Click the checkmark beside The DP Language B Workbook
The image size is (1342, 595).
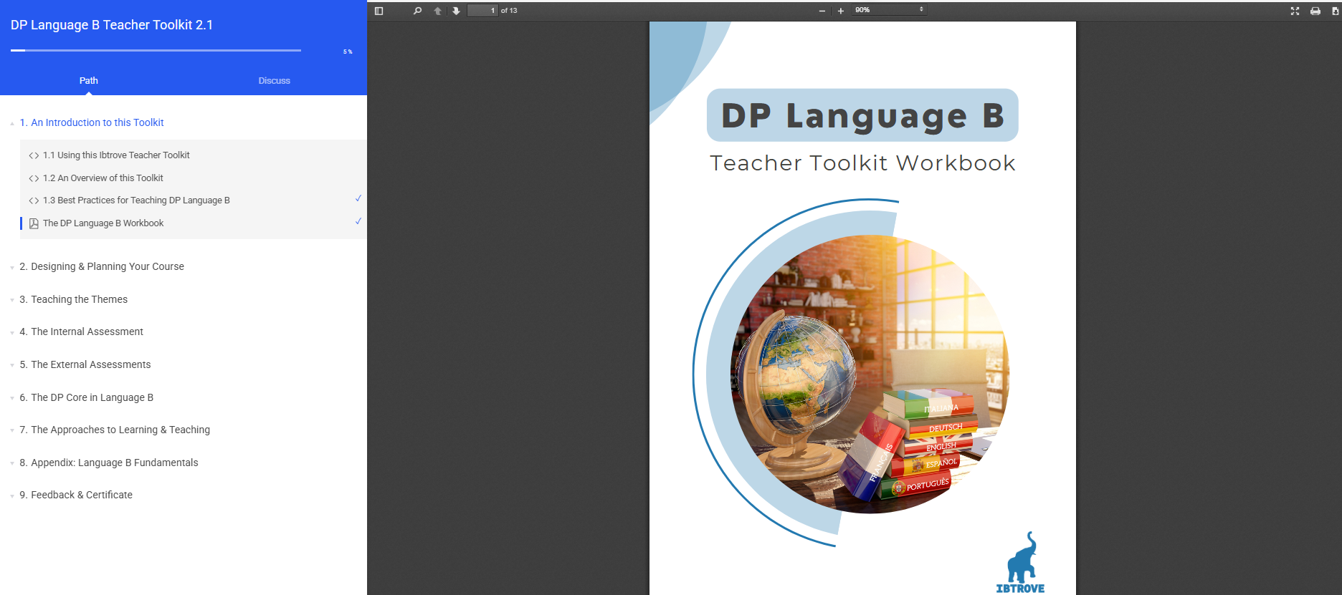tap(358, 221)
